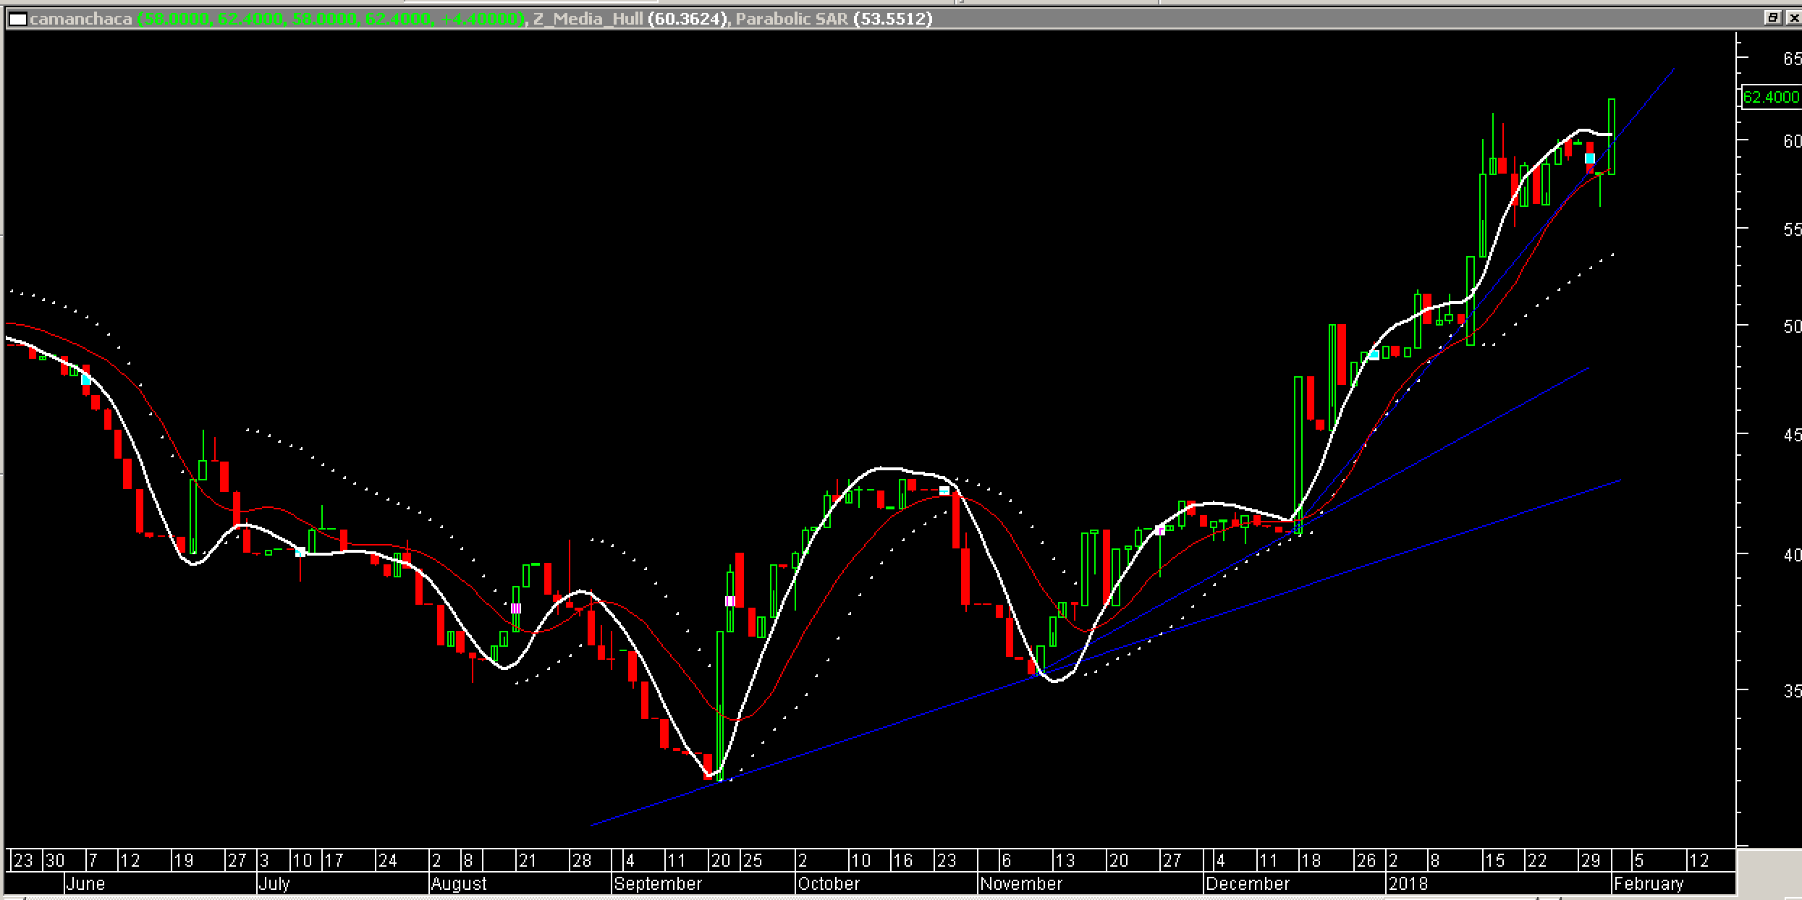Click the cyan marker on early June candle
The width and height of the screenshot is (1802, 900).
(86, 380)
